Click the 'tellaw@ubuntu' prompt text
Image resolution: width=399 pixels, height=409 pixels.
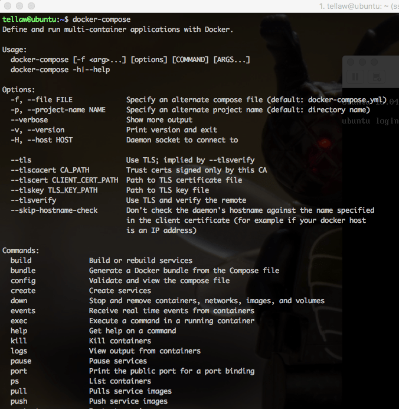pos(29,20)
